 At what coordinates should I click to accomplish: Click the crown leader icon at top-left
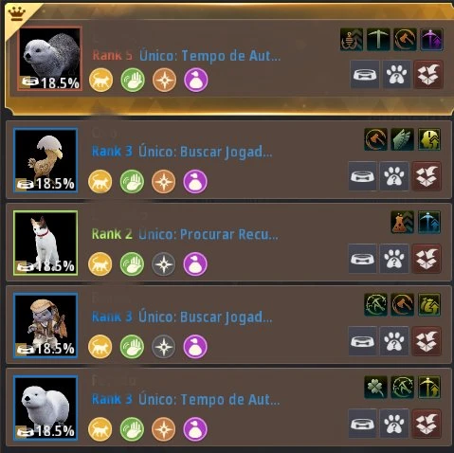(x=17, y=13)
